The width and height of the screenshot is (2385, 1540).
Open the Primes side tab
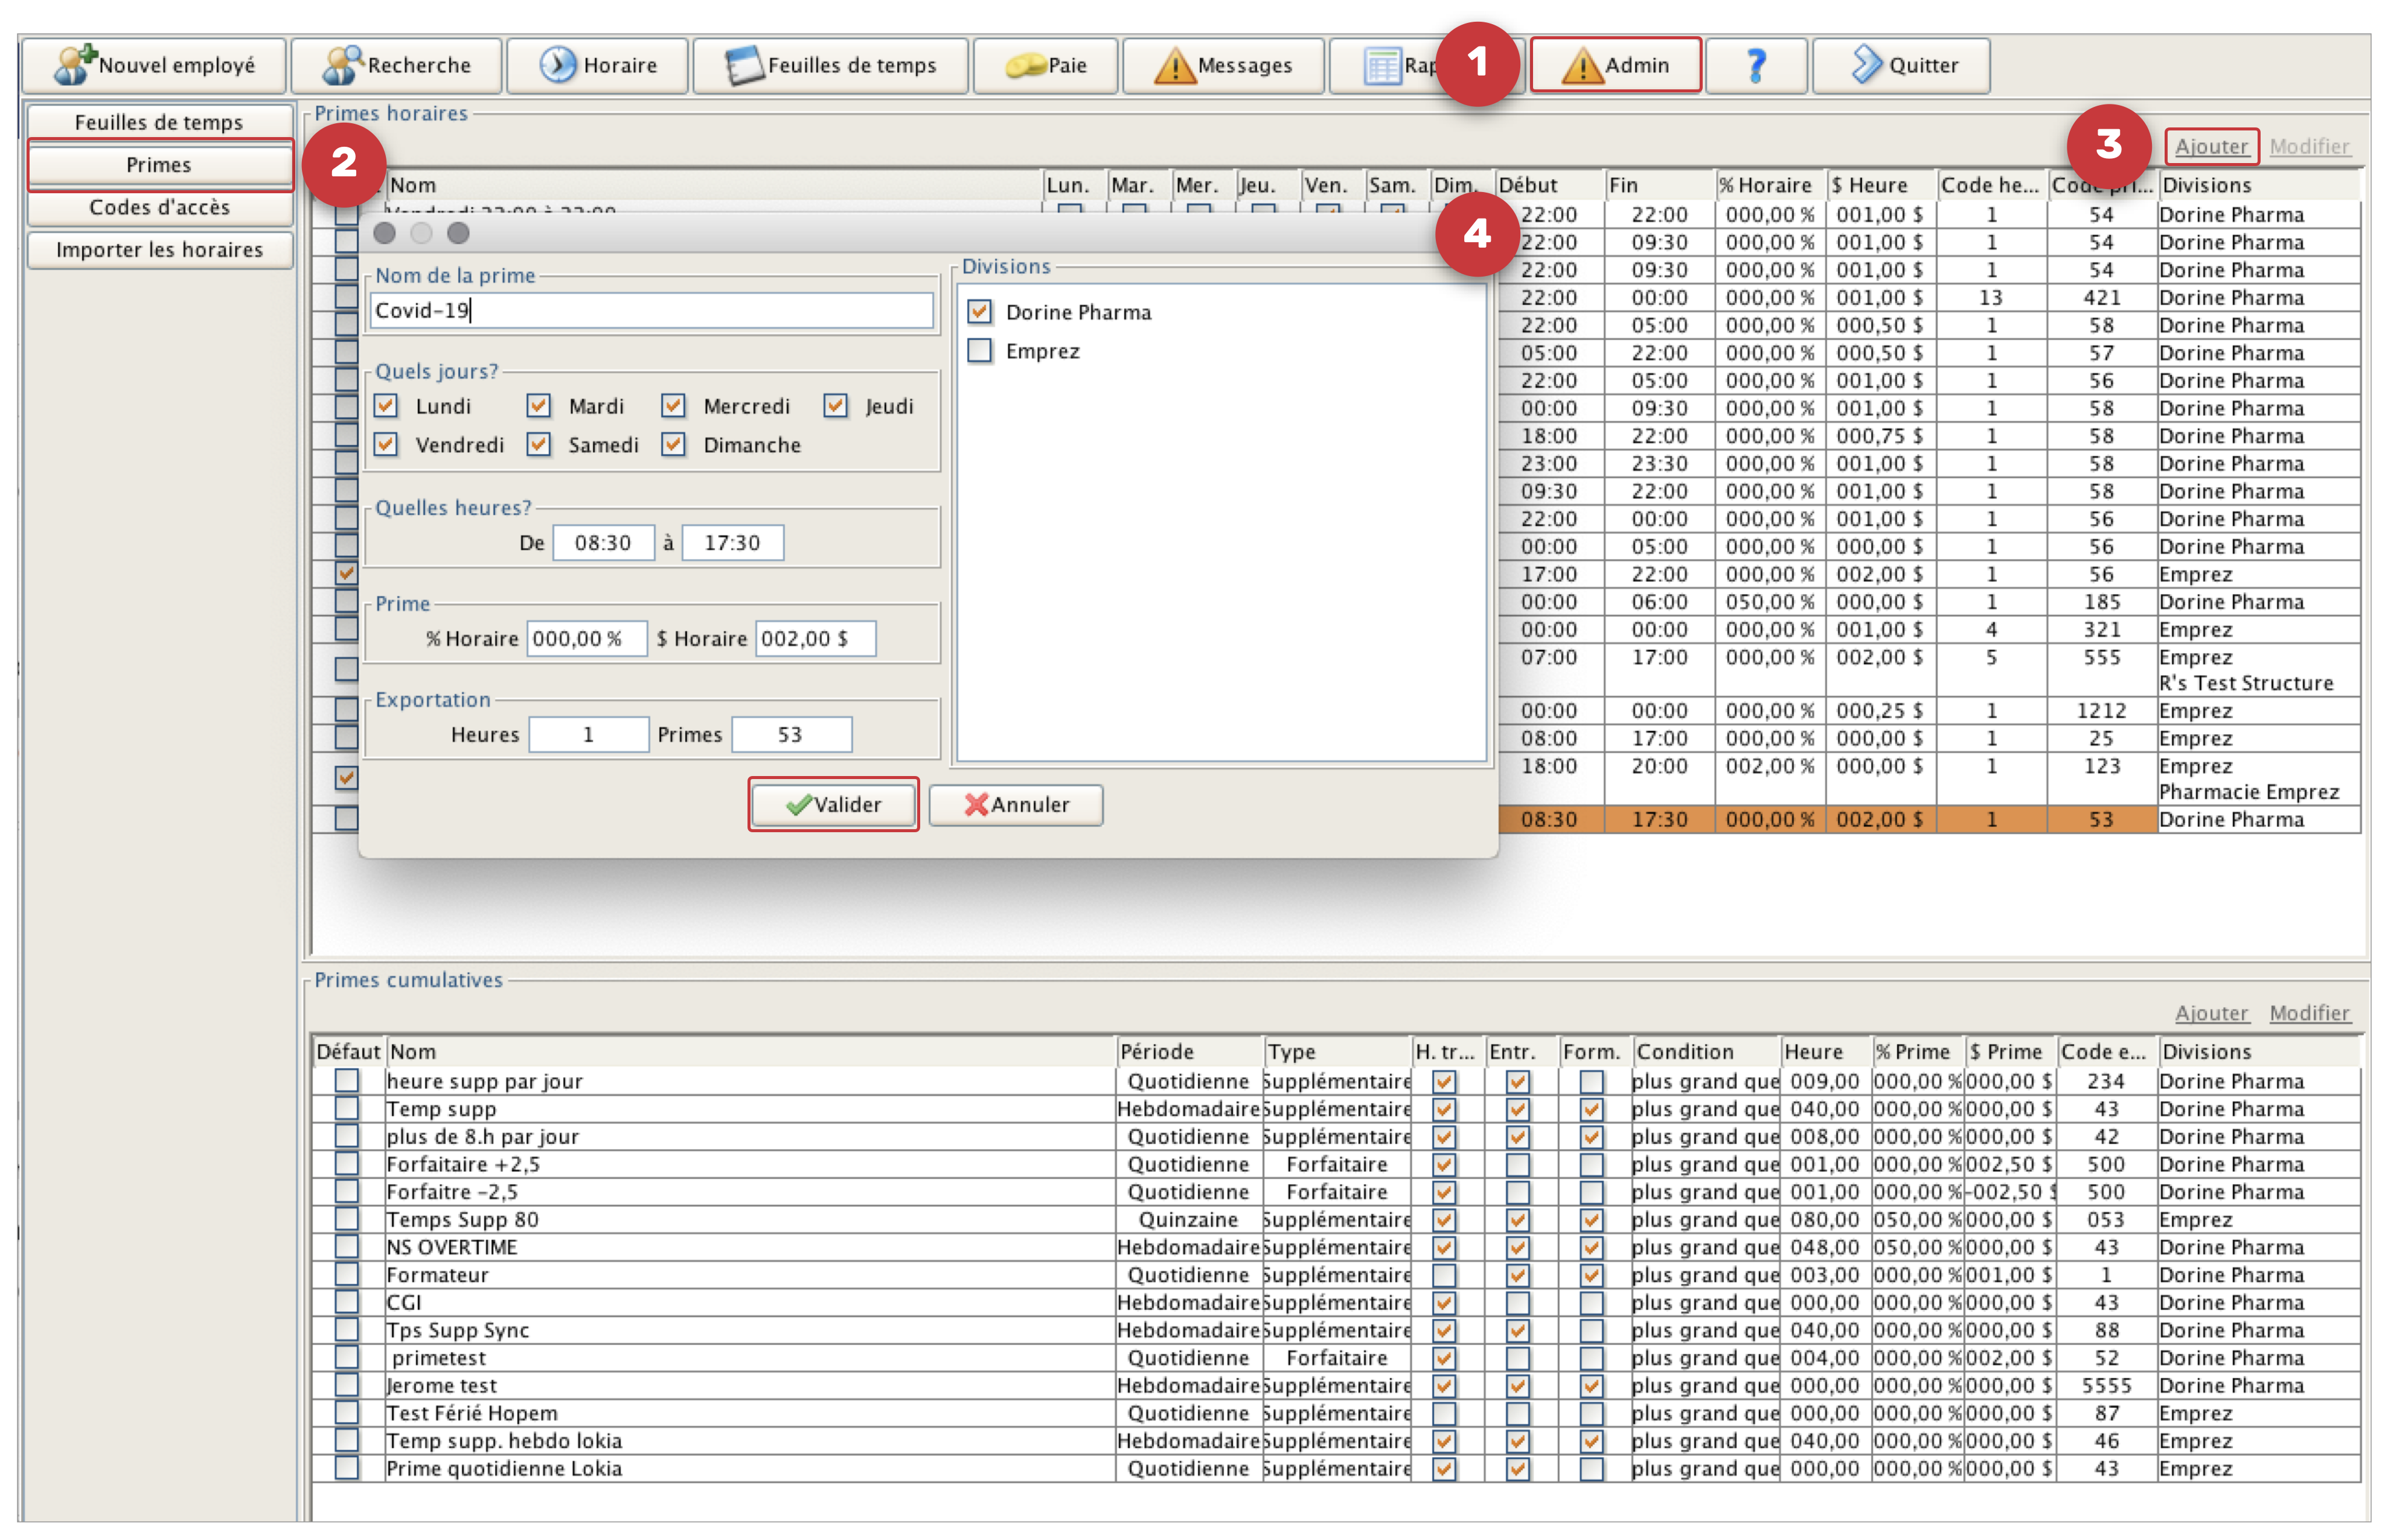(159, 165)
